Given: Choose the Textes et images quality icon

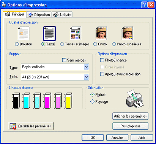Looking at the screenshot, I should point(76,33).
